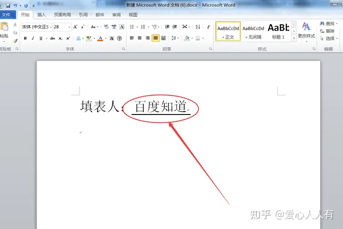Click the Sort icon
343x229 pixels.
tap(198, 27)
